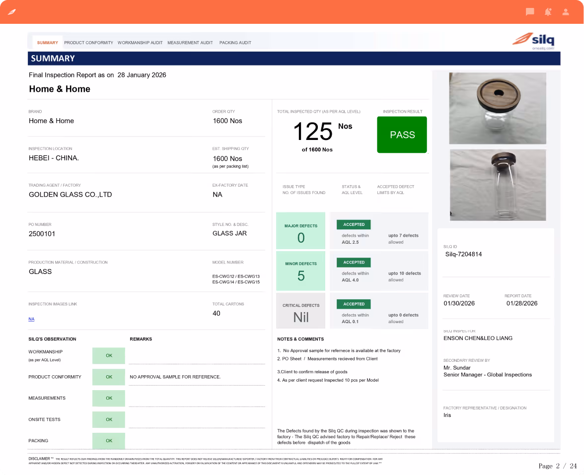Screen dimensions: 584x475
Task: Click the SUMMARY section header bar
Action: tap(294, 59)
